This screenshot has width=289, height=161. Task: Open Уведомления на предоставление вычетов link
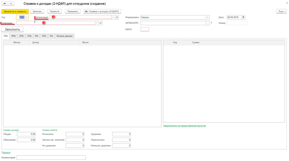184,126
